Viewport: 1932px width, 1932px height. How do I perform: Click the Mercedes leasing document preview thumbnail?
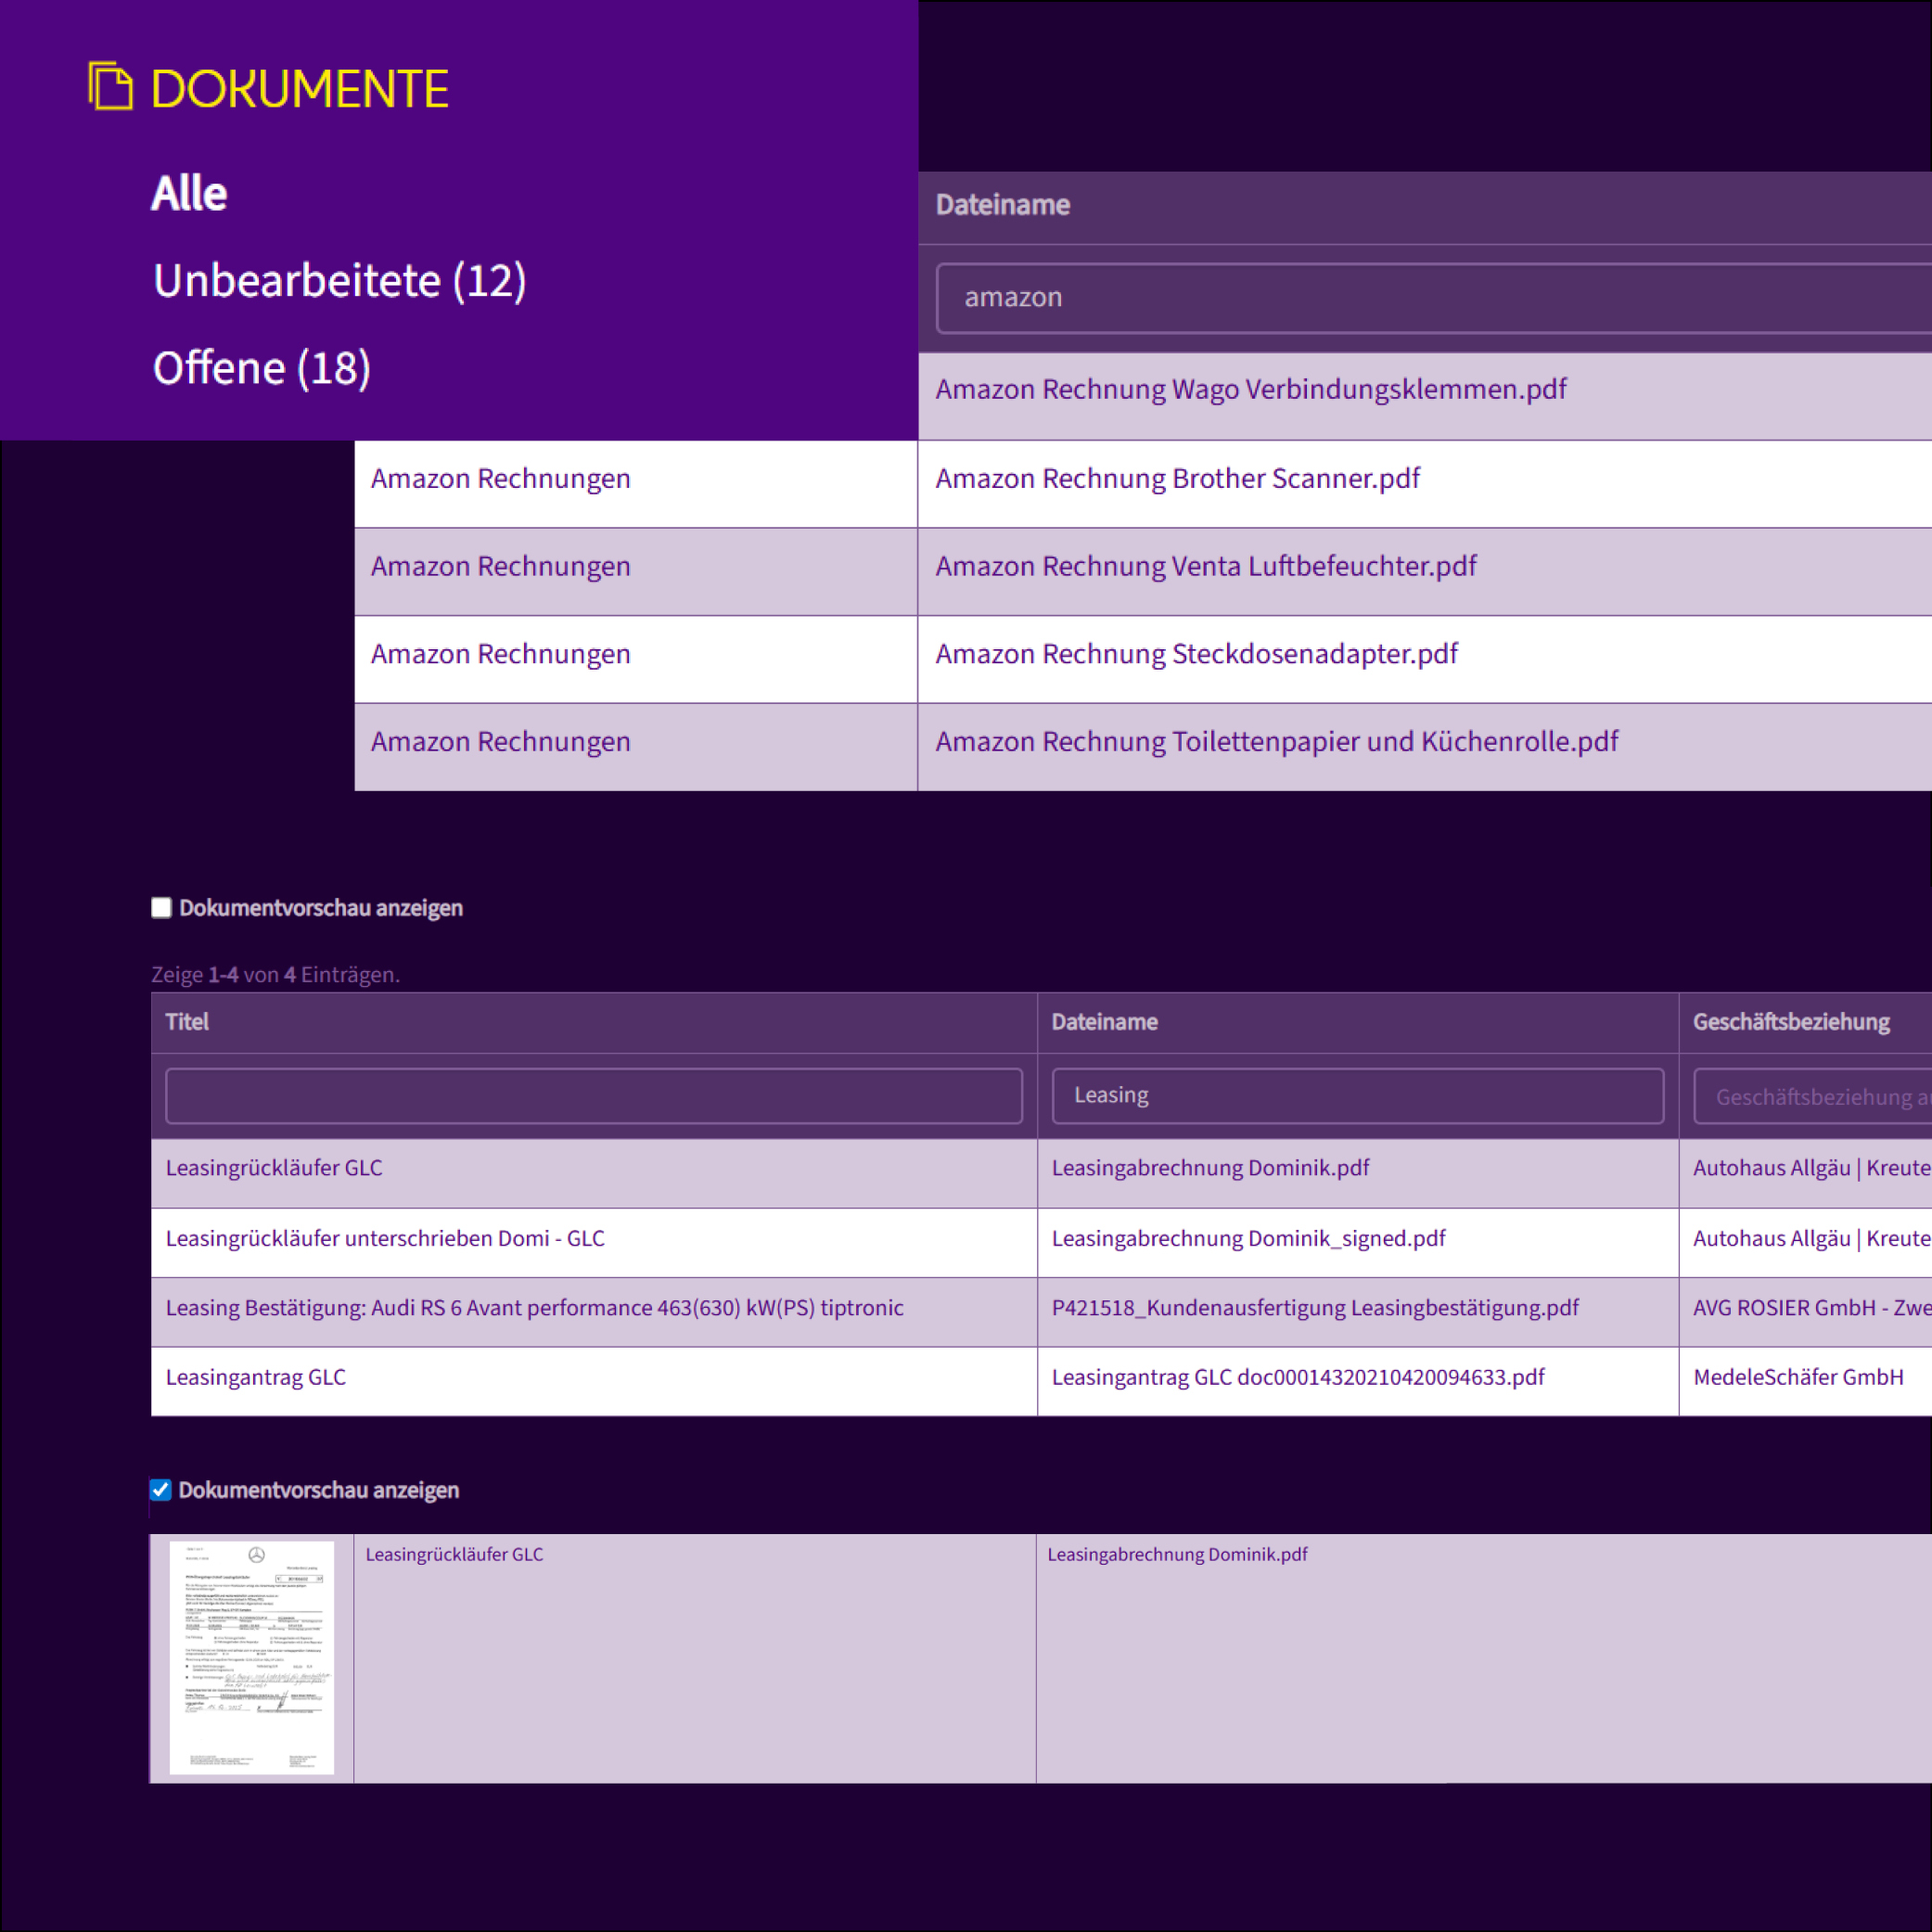coord(251,1657)
